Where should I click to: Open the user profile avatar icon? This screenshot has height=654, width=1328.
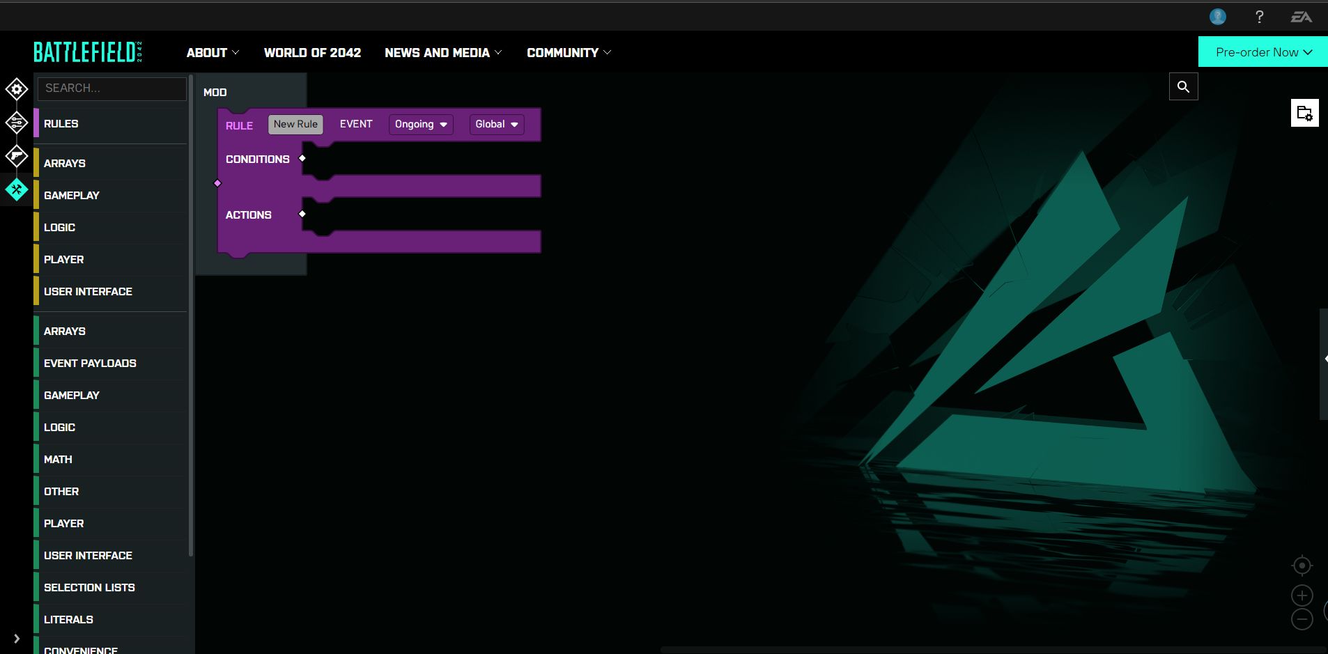tap(1218, 17)
